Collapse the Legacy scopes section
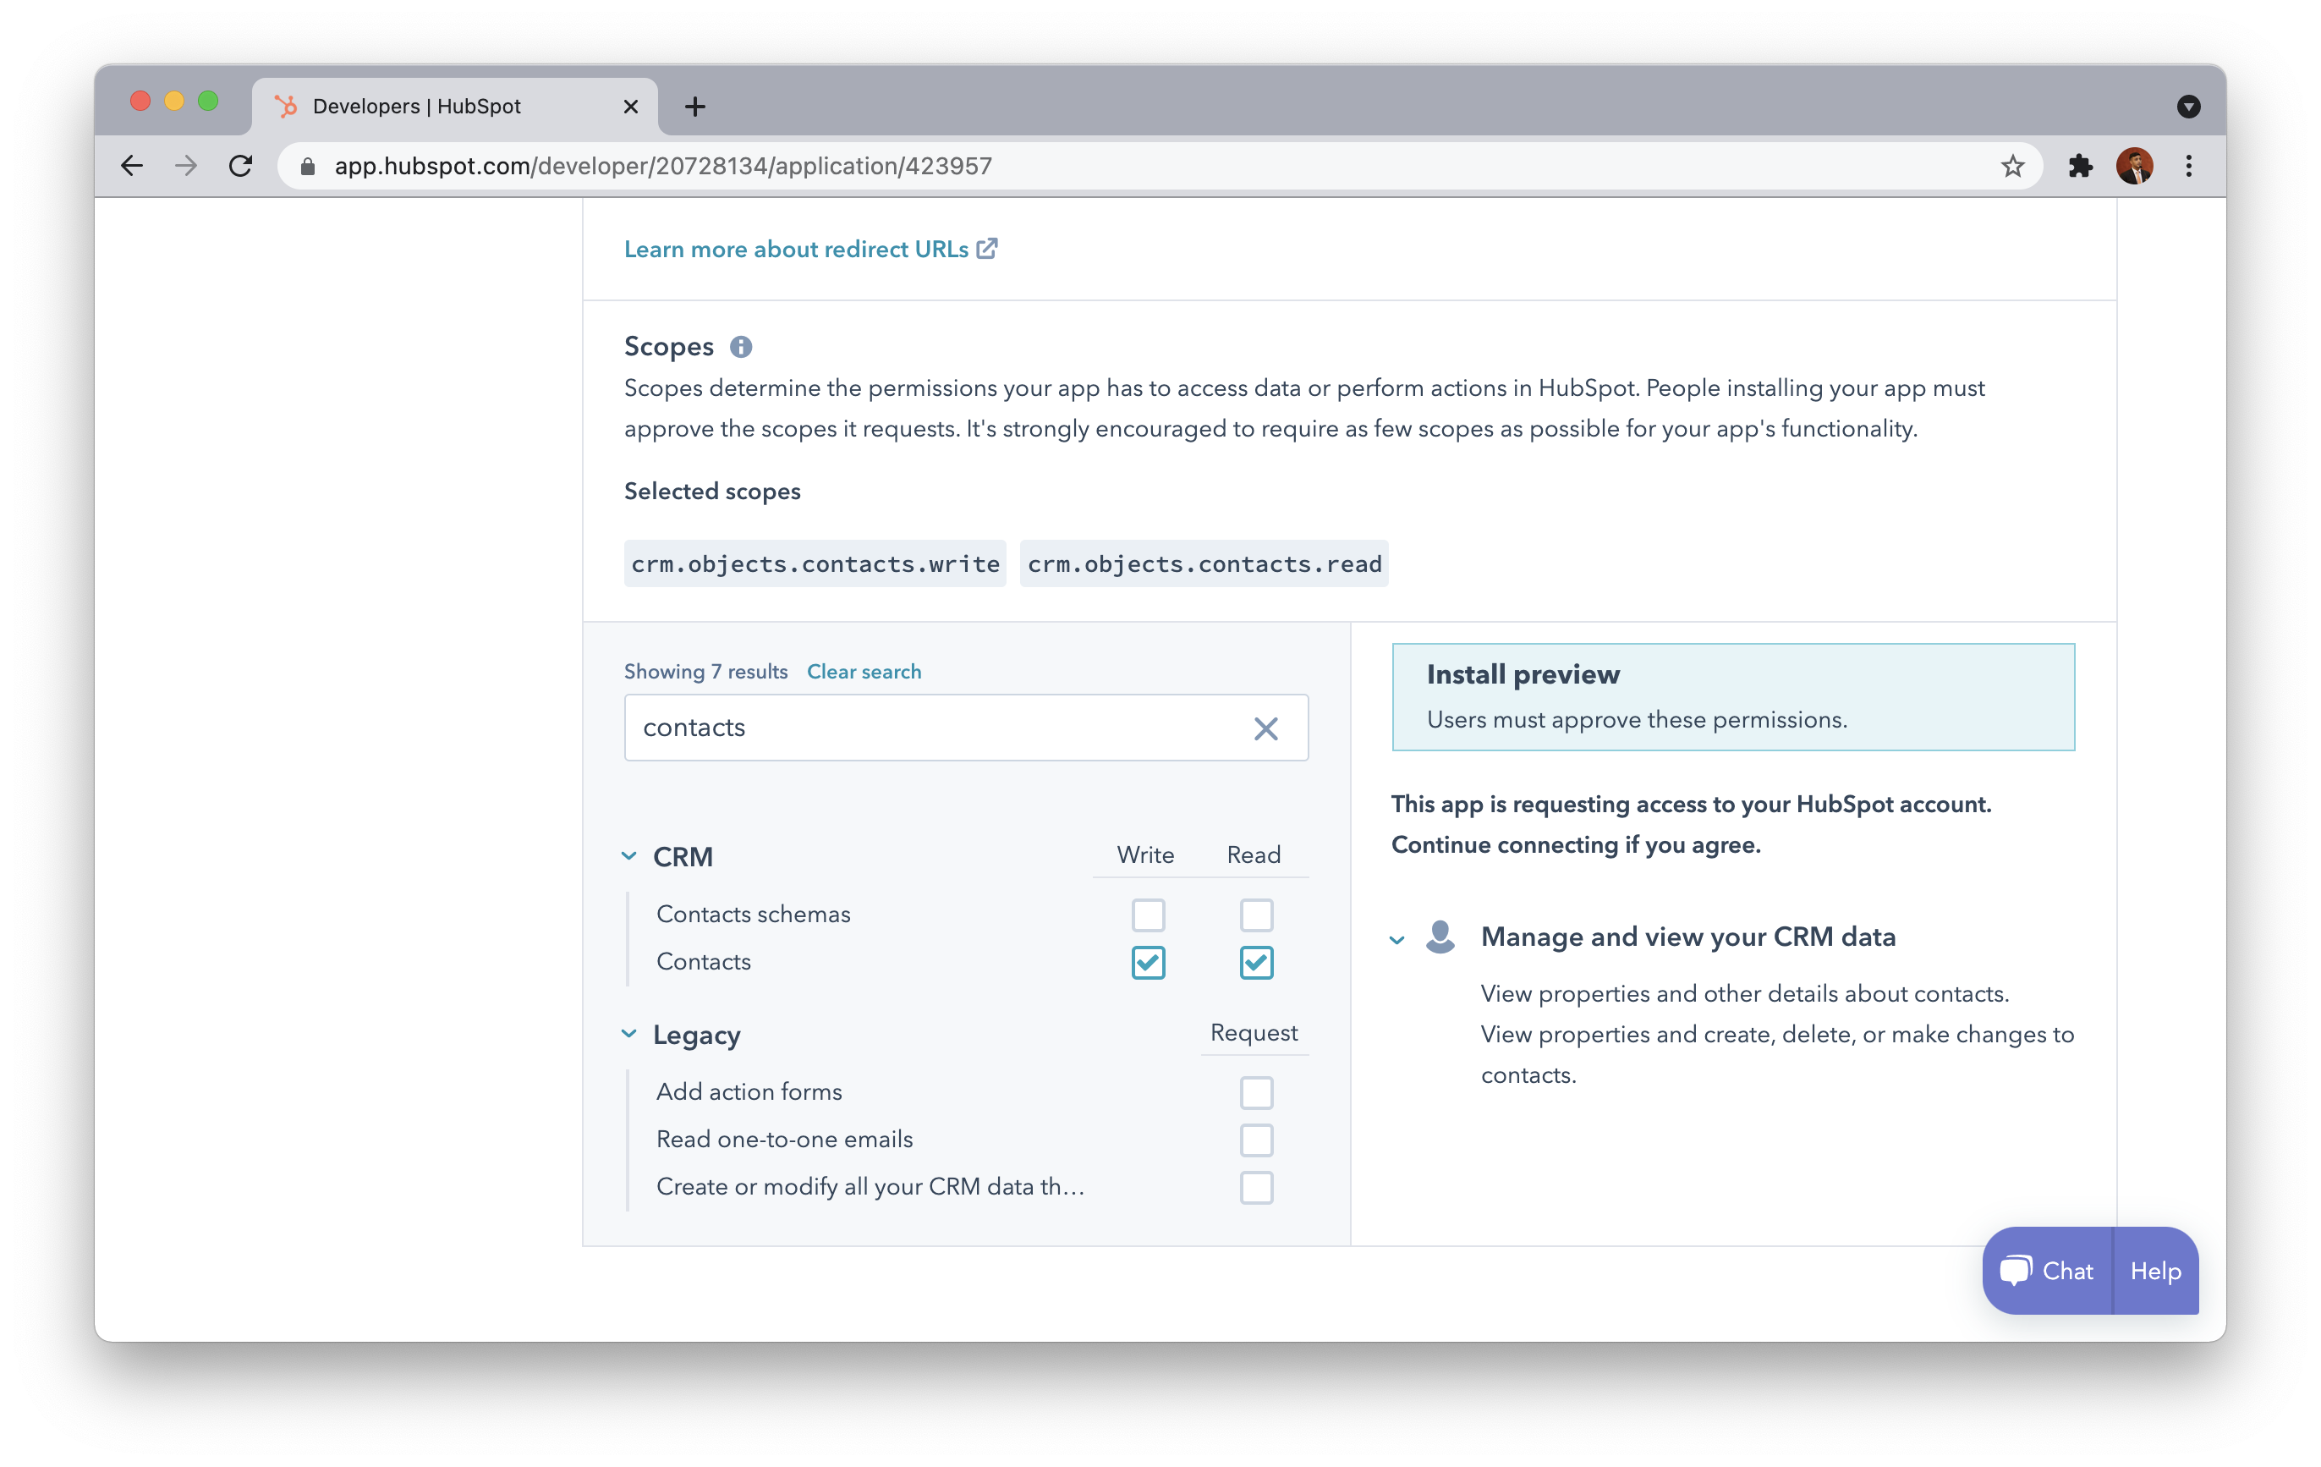This screenshot has height=1467, width=2321. point(629,1034)
